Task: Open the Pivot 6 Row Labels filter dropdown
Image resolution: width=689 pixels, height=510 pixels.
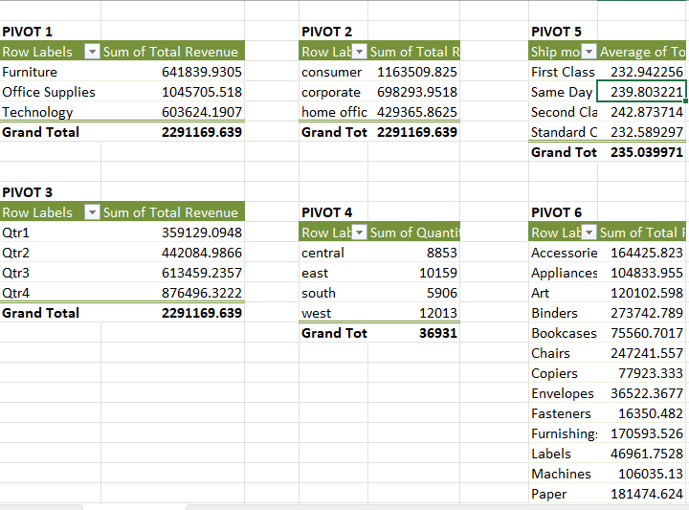Action: (x=589, y=233)
